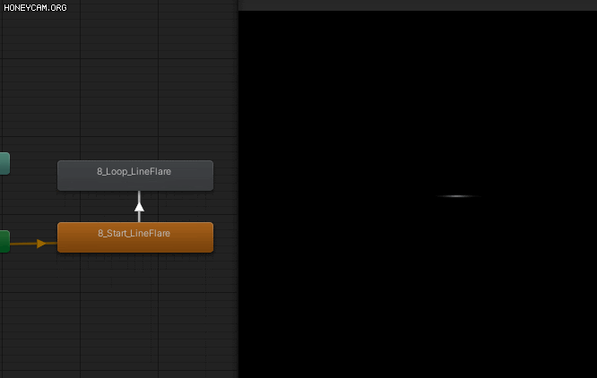Click the teal Any State node at left edge
Image resolution: width=597 pixels, height=378 pixels.
click(x=4, y=164)
